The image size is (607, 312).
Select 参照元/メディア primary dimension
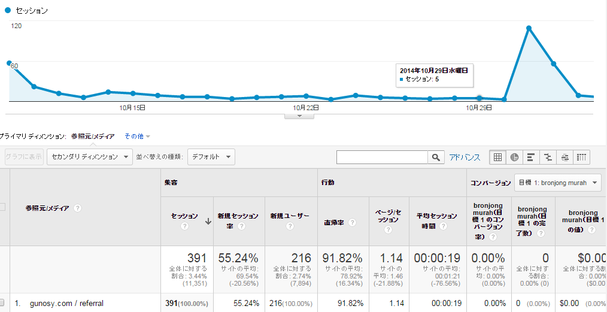(x=92, y=137)
